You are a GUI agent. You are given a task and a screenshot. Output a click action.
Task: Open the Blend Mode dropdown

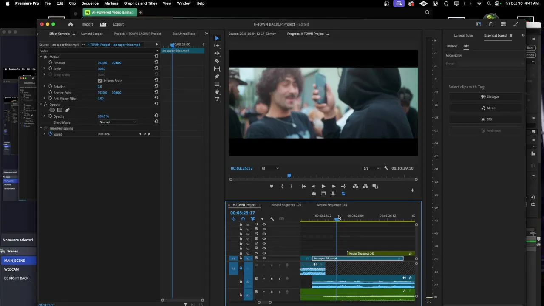point(117,122)
